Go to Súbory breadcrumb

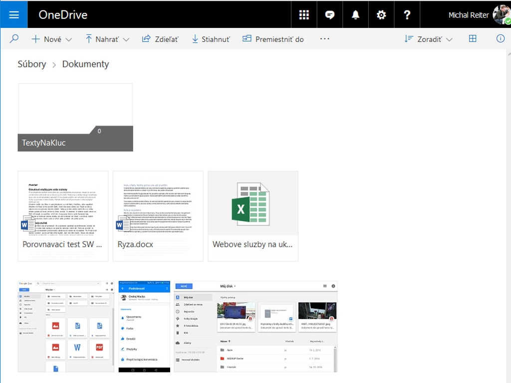32,64
